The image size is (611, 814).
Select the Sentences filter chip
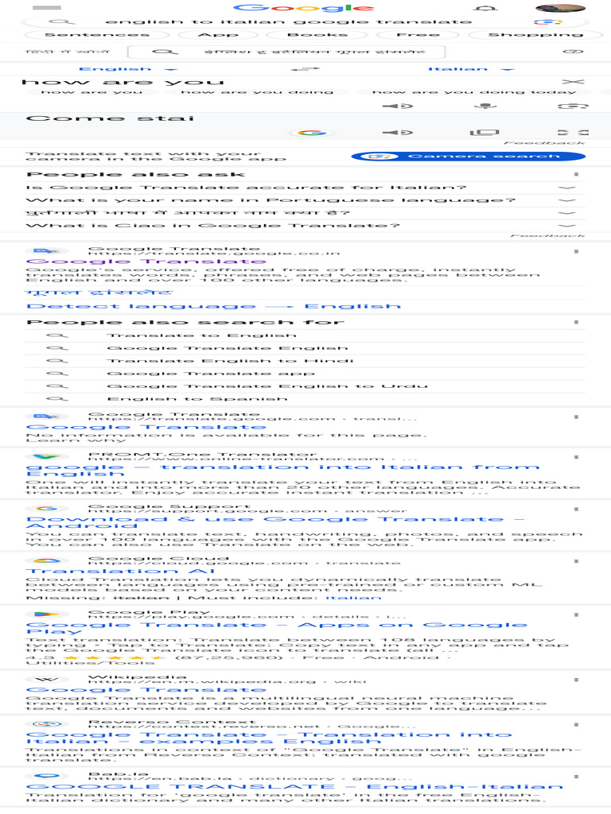[x=96, y=35]
